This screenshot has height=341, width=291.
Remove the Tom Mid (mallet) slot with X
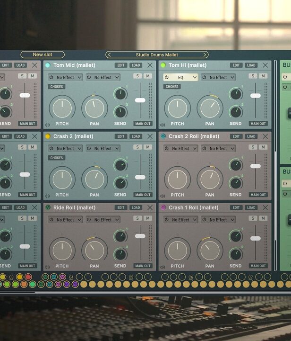[150, 65]
